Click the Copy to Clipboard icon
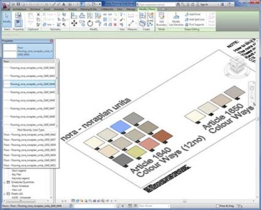This screenshot has width=261, height=210. (x=38, y=20)
